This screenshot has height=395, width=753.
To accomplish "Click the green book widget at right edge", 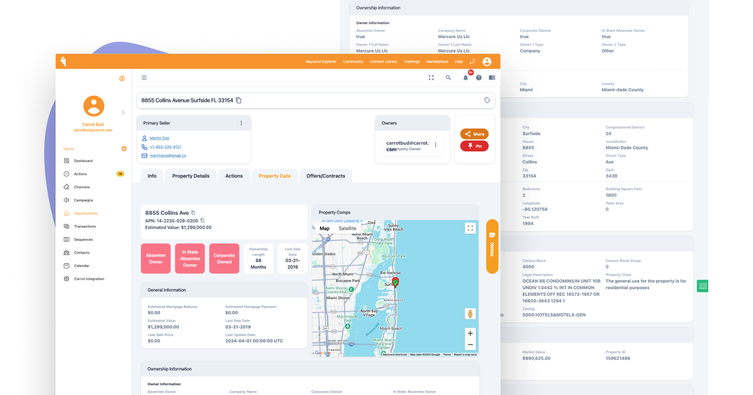I will pyautogui.click(x=703, y=285).
